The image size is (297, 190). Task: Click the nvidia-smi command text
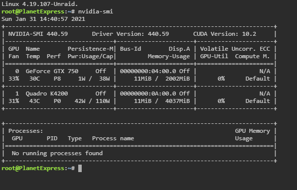[96, 11]
